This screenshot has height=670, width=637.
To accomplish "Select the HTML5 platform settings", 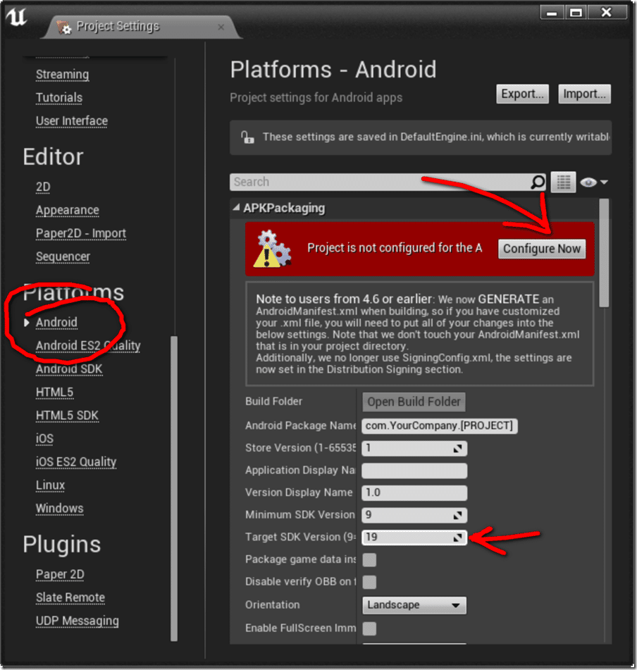I will click(x=55, y=392).
